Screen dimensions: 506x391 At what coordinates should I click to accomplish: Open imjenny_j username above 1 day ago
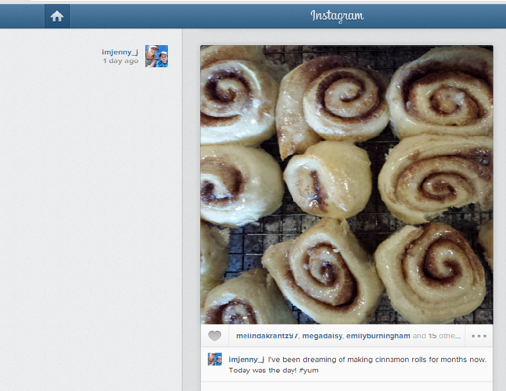(120, 52)
